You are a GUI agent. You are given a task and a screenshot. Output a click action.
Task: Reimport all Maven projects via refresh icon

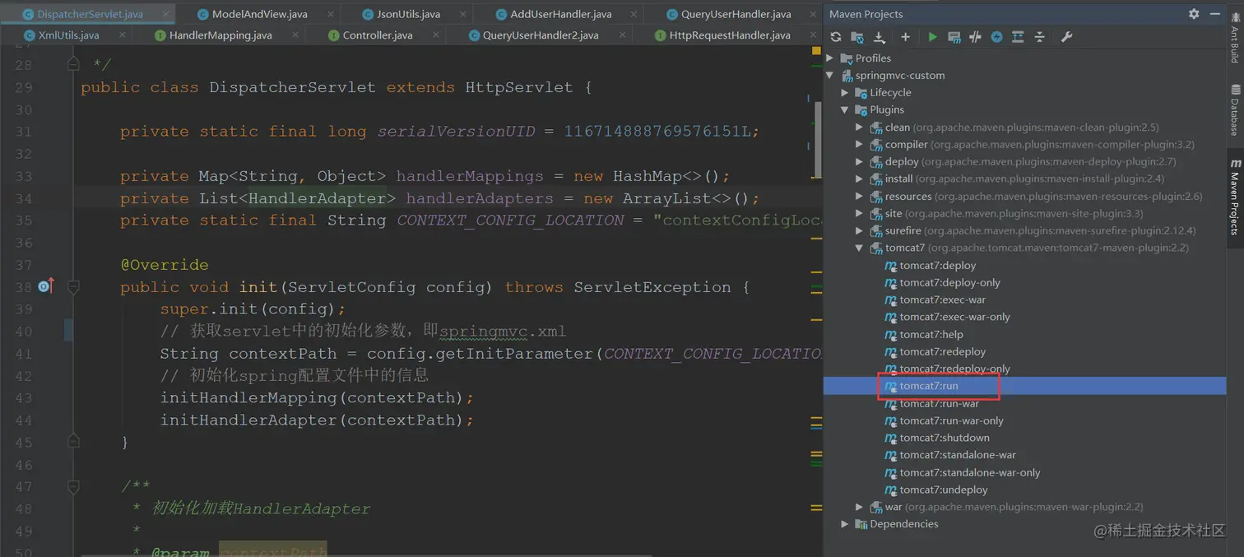point(836,37)
